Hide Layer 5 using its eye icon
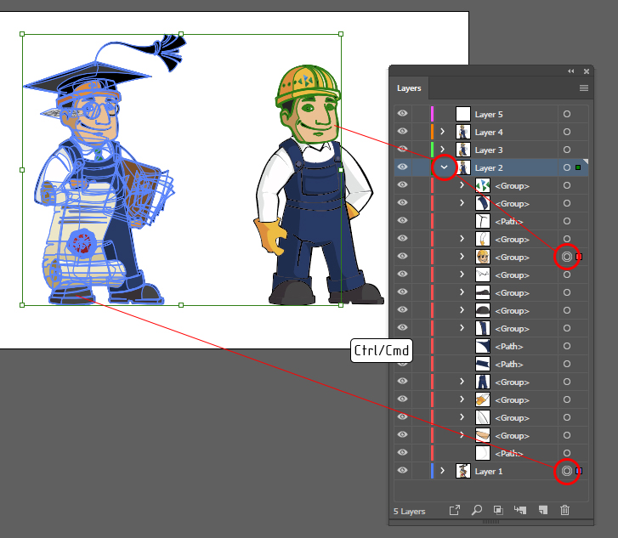Viewport: 618px width, 538px height. (x=402, y=114)
